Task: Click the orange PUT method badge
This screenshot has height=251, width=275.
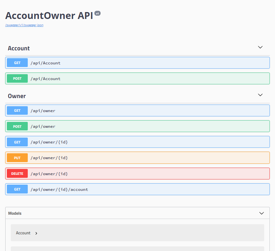Action: click(17, 158)
